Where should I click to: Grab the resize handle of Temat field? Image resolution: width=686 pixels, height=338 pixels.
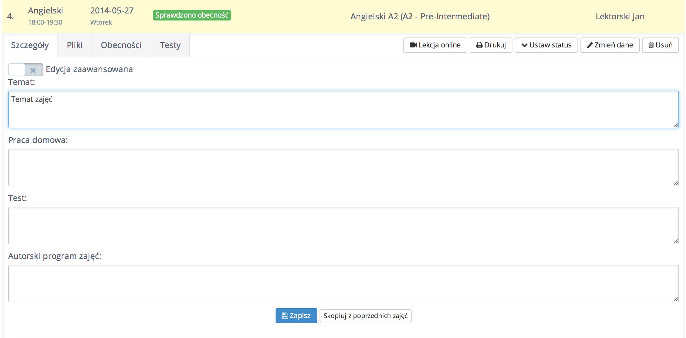click(x=676, y=125)
